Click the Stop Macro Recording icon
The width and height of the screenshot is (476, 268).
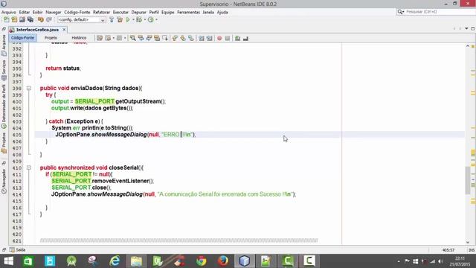point(228,38)
